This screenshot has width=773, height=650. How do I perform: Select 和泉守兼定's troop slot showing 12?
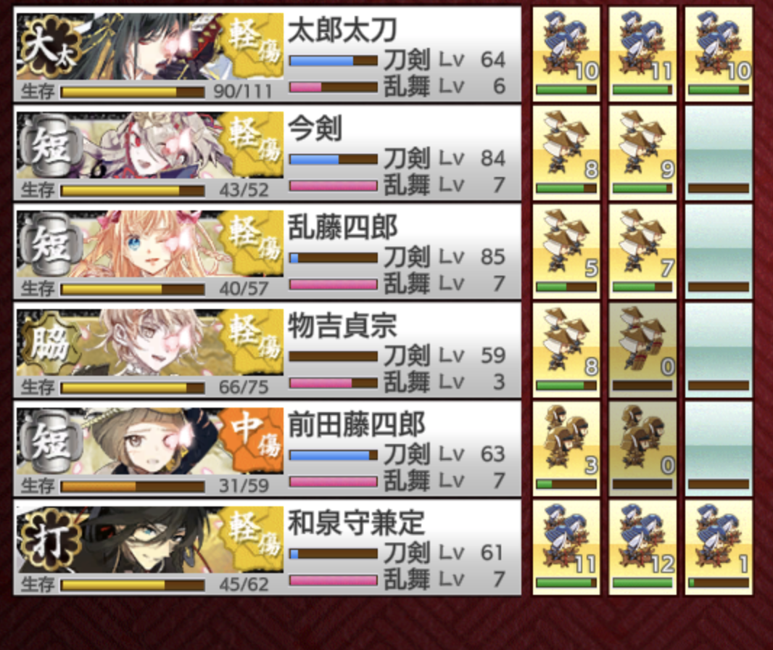pyautogui.click(x=642, y=548)
